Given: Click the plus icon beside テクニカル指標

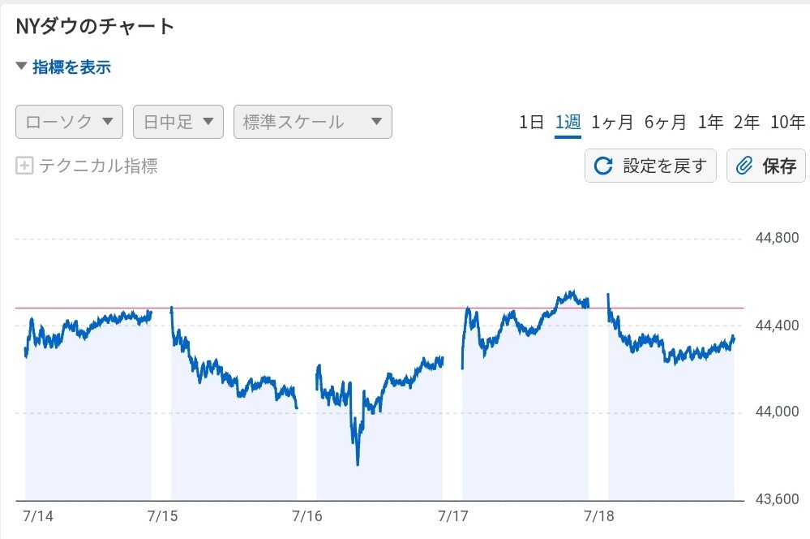Looking at the screenshot, I should click(x=24, y=166).
